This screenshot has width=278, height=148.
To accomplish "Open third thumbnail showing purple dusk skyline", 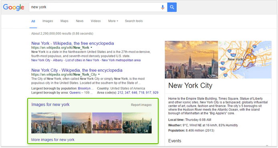I will 107,123.
